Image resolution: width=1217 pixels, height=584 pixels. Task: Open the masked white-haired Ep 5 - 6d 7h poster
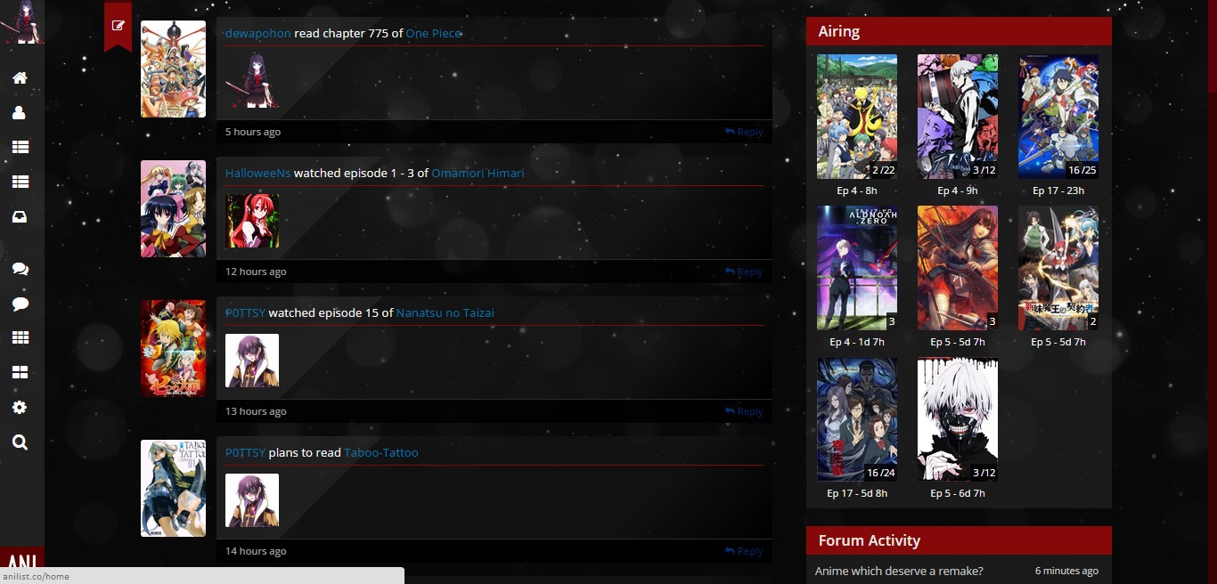(x=958, y=419)
